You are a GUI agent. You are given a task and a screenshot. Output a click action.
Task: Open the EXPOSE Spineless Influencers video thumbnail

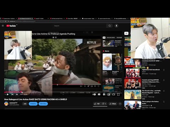click(133, 84)
